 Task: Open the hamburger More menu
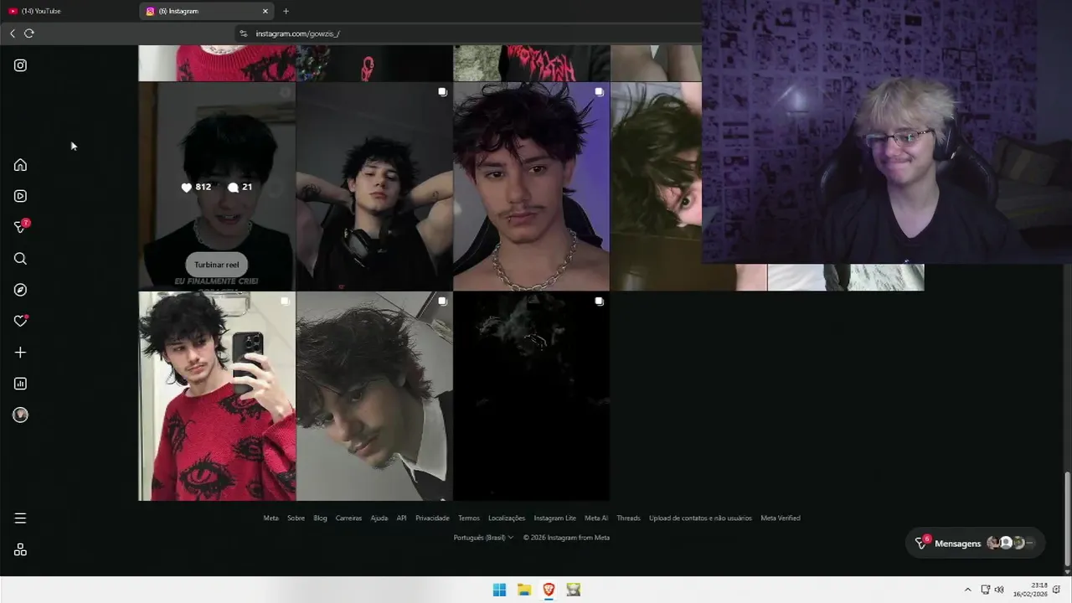click(20, 518)
